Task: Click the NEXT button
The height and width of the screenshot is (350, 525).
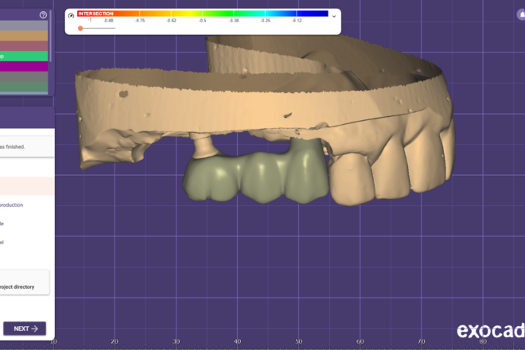Action: coord(25,329)
